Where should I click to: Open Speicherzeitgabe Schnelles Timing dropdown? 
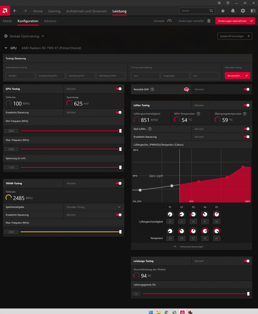click(x=94, y=207)
